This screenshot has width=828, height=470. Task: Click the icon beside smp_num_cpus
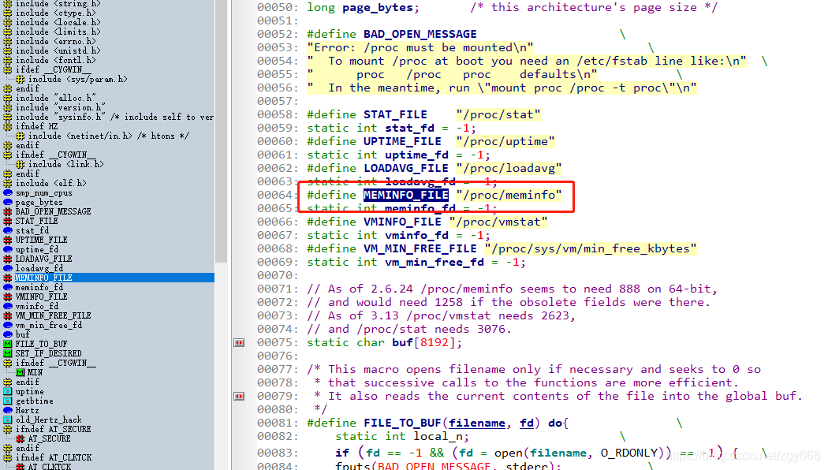click(x=7, y=192)
